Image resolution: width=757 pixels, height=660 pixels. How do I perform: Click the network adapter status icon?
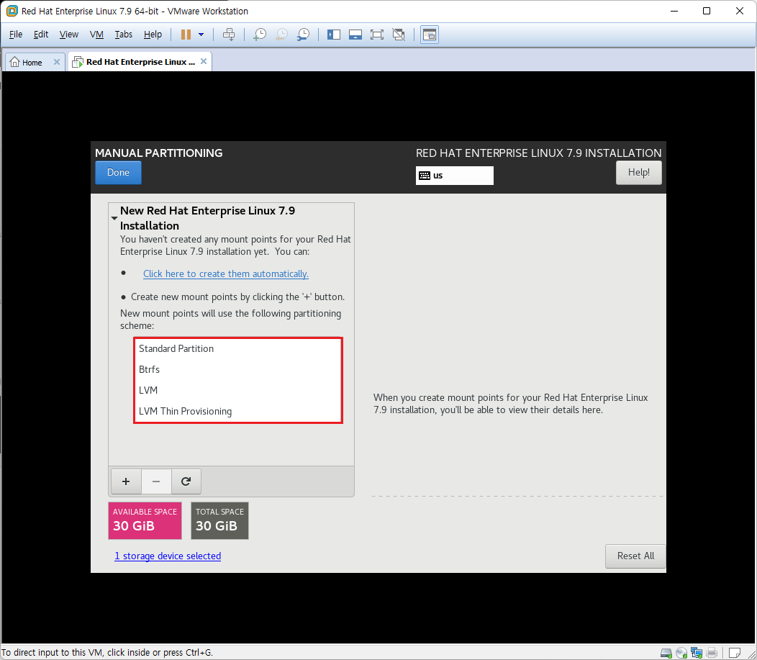[x=696, y=654]
